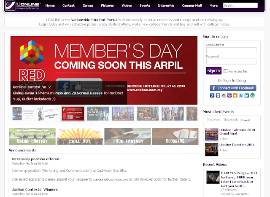
Task: Open Campus Mall
Action: [192, 5]
